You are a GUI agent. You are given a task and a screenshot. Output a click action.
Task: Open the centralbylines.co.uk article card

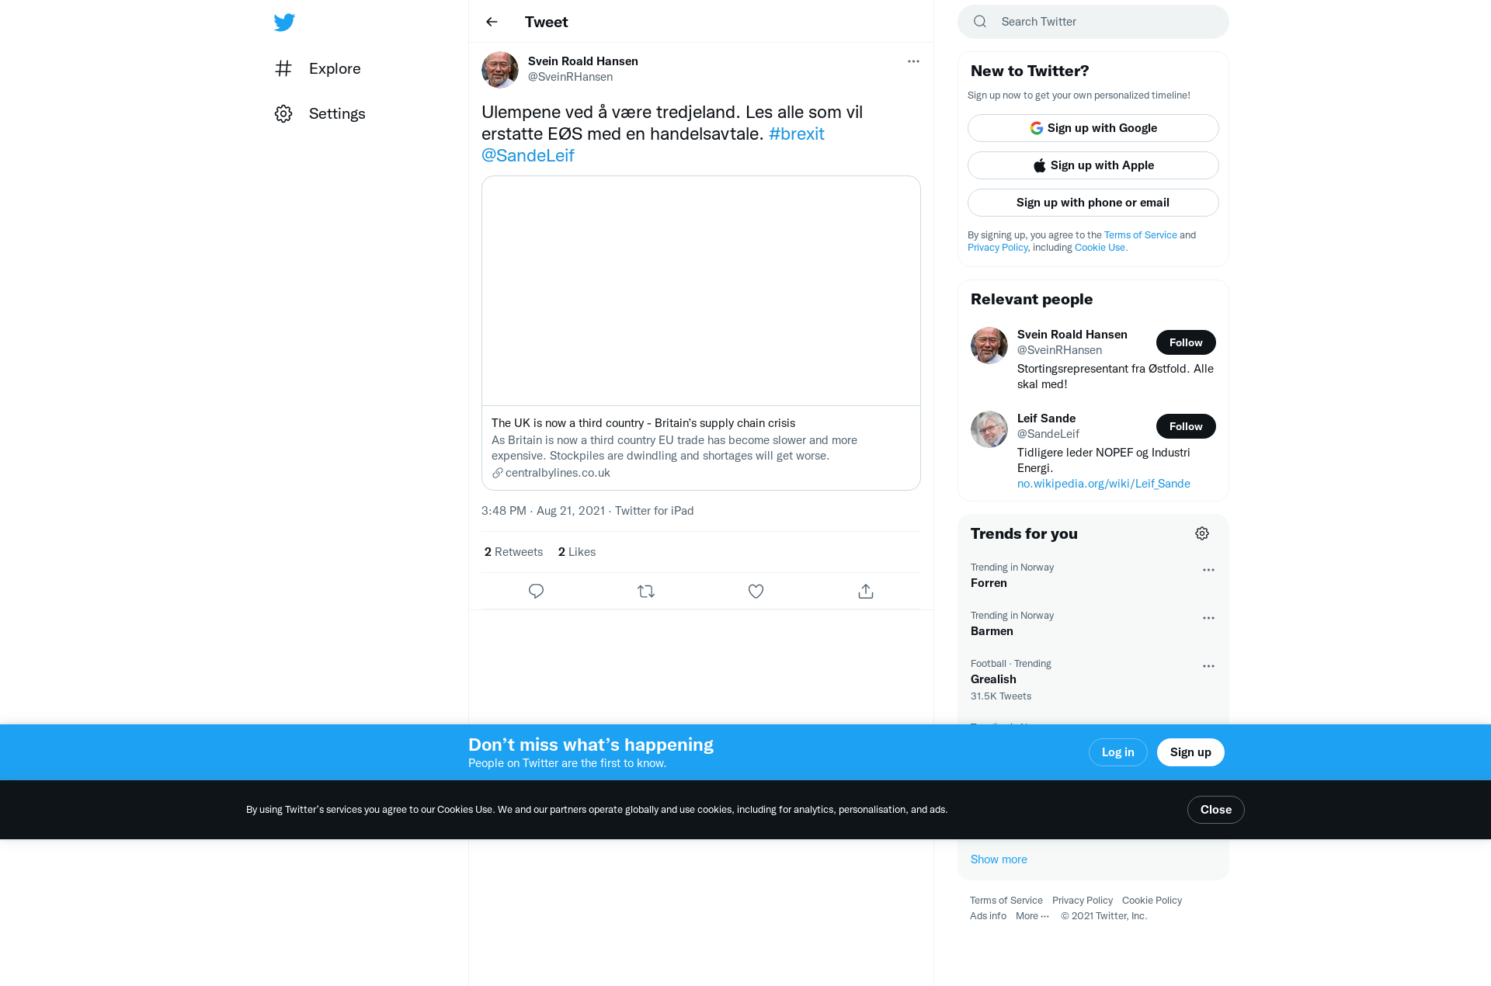701,333
